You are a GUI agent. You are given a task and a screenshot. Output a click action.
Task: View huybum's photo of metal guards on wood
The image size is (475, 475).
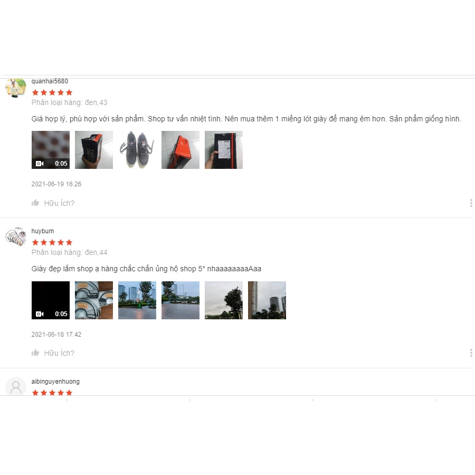(x=94, y=300)
